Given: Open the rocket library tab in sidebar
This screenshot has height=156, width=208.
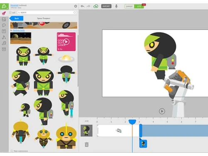Looking at the screenshot, I should [4, 13].
